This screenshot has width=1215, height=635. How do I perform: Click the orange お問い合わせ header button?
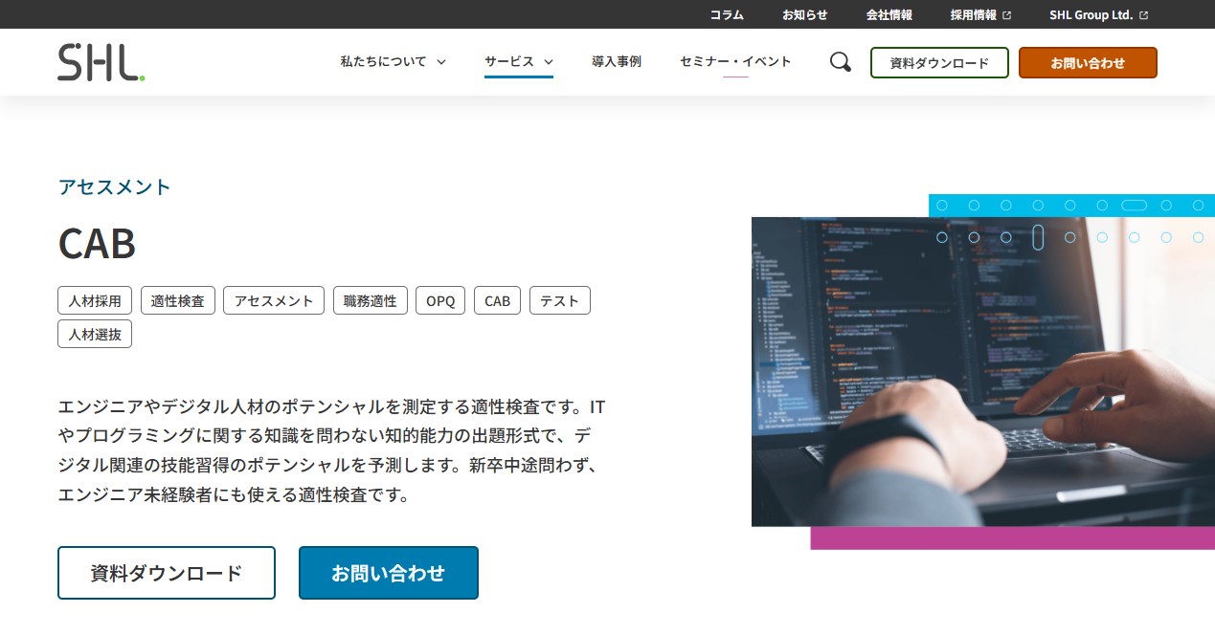click(1087, 63)
